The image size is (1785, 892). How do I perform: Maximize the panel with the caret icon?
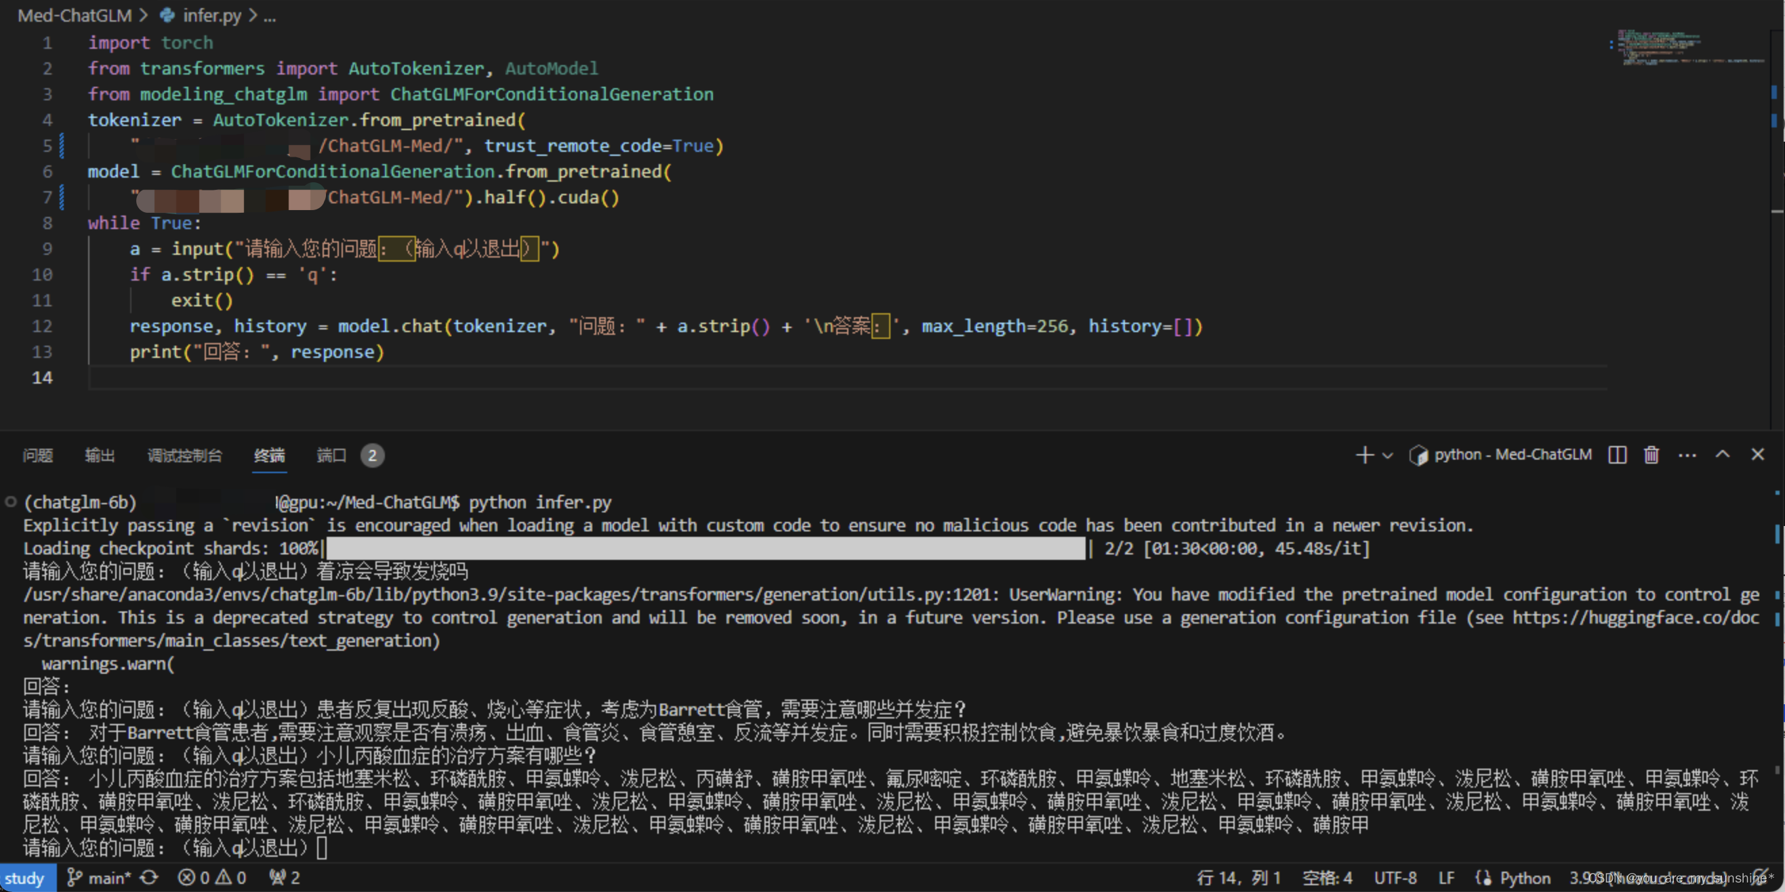coord(1723,454)
